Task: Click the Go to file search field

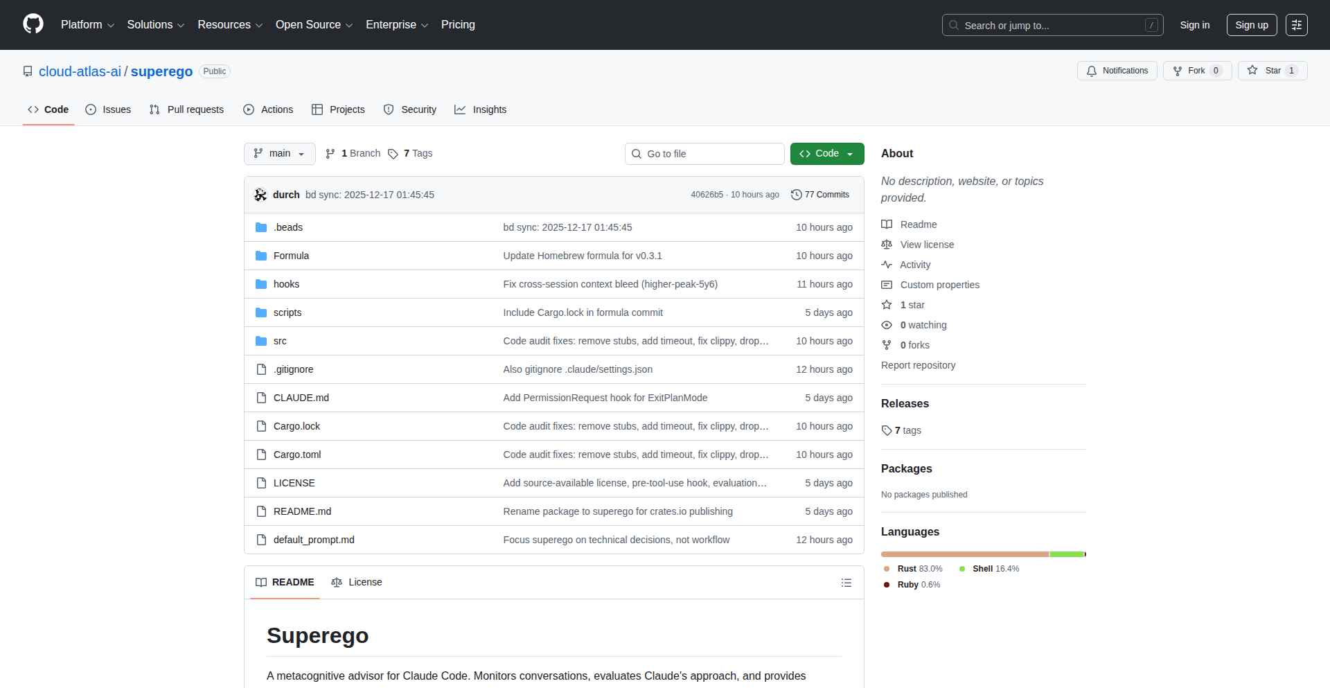Action: click(704, 154)
